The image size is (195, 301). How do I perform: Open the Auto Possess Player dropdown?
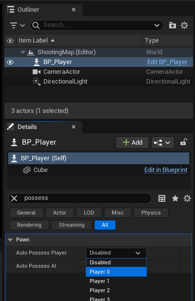[x=116, y=253]
